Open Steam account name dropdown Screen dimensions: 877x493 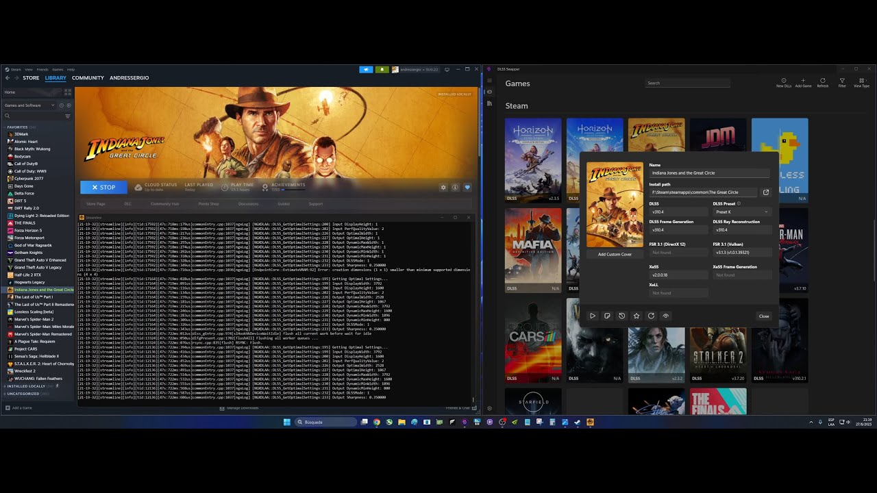[x=419, y=69]
